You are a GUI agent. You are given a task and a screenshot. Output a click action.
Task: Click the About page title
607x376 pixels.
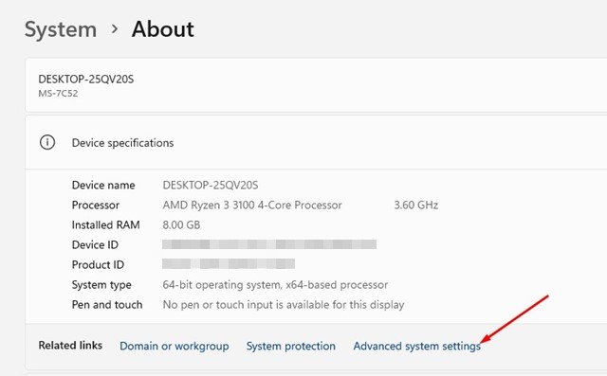tap(163, 29)
